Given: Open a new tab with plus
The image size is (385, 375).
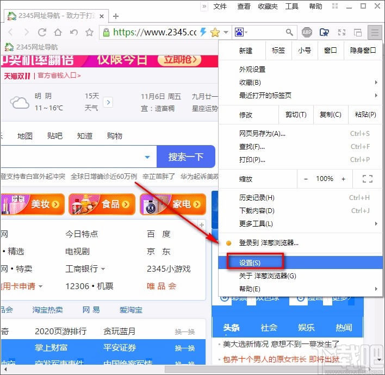Looking at the screenshot, I should tap(116, 16).
